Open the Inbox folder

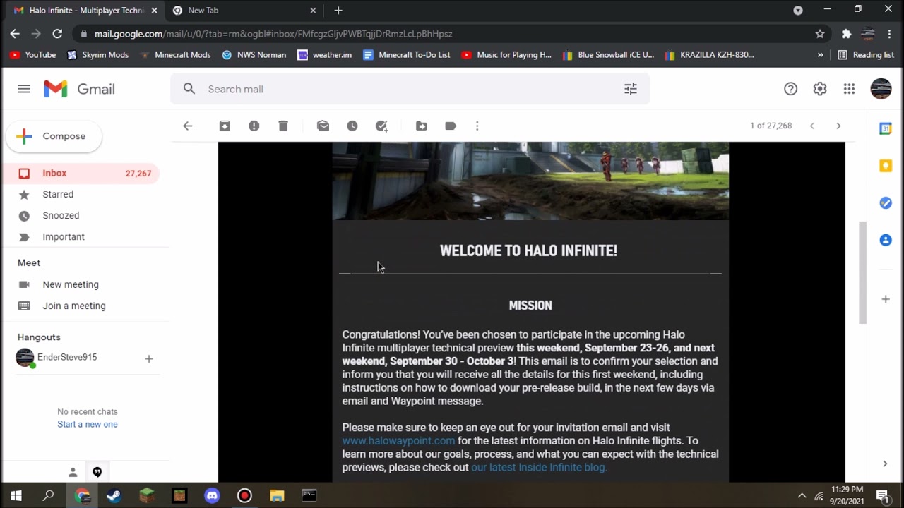tap(80, 173)
